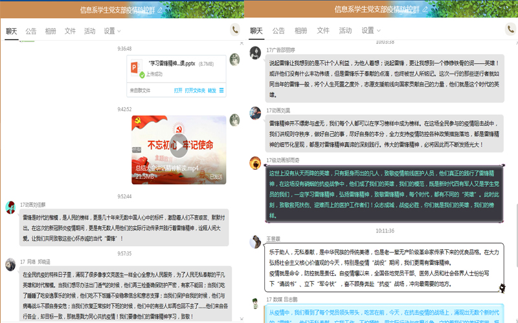
Task: Click sender name 17动画刘佳麒
Action: coord(33,204)
